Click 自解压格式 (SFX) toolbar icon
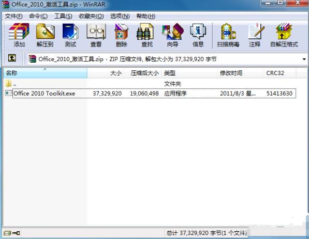309x239 pixels. pyautogui.click(x=284, y=35)
